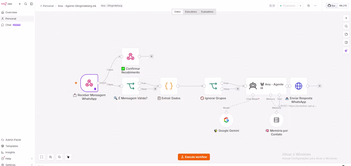Click the Chat Model connector diamond
The width and height of the screenshot is (351, 166).
[253, 95]
